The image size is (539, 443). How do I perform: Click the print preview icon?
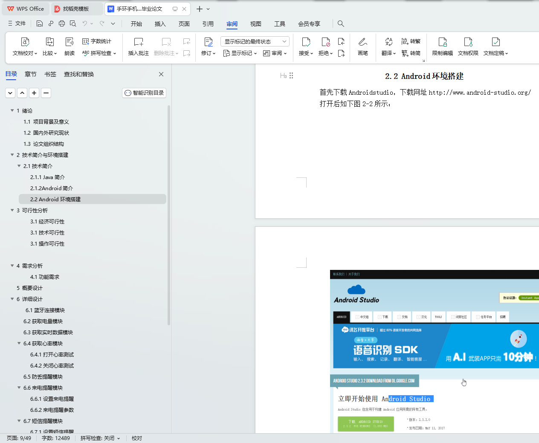click(x=73, y=23)
